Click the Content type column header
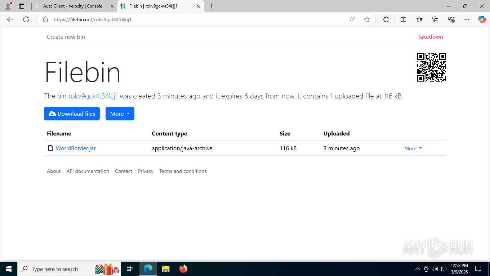 [169, 133]
